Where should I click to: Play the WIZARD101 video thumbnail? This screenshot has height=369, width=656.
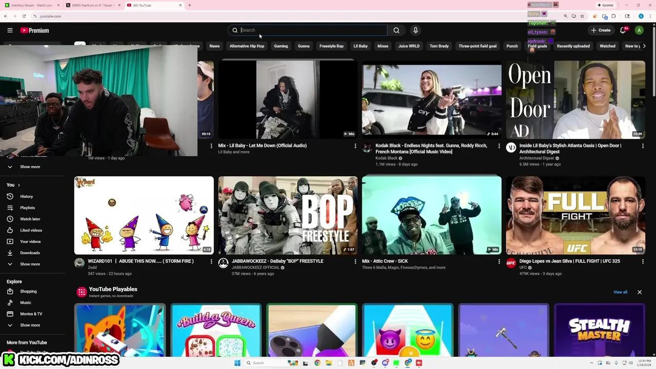click(144, 215)
